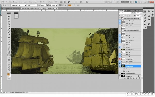The image size is (155, 97).
Task: Select the Hand tool
Action: pos(9,68)
